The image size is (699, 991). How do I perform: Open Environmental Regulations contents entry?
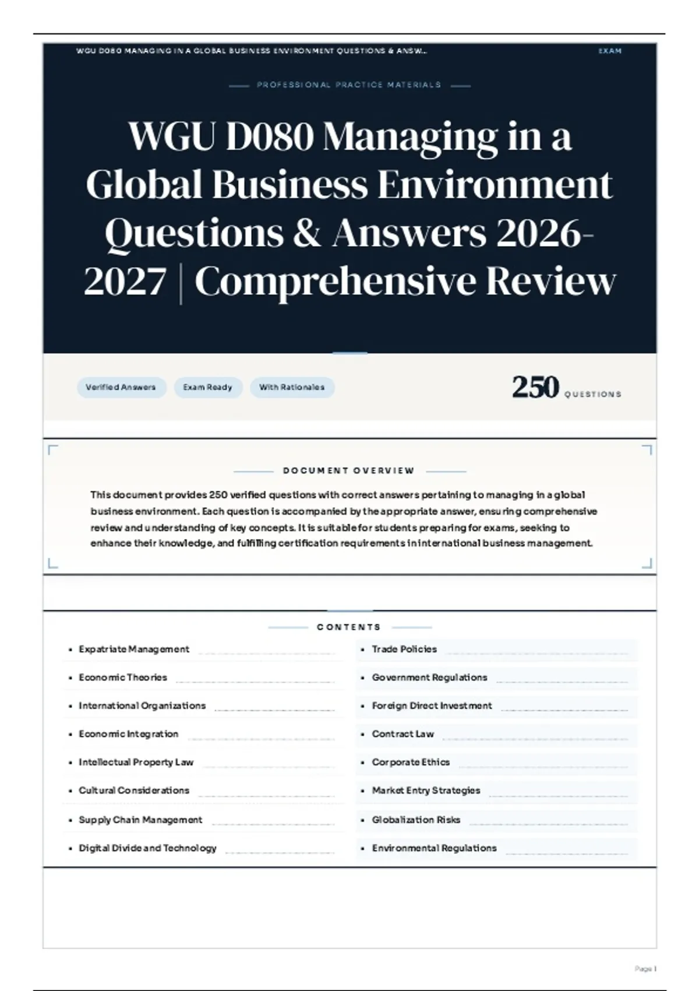tap(497, 848)
